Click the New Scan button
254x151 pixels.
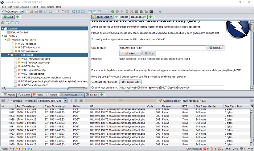(15, 101)
